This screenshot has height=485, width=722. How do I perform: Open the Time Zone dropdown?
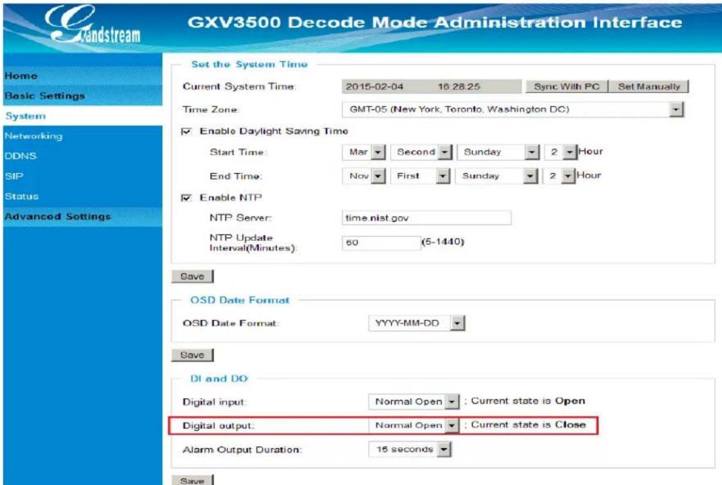coord(513,109)
